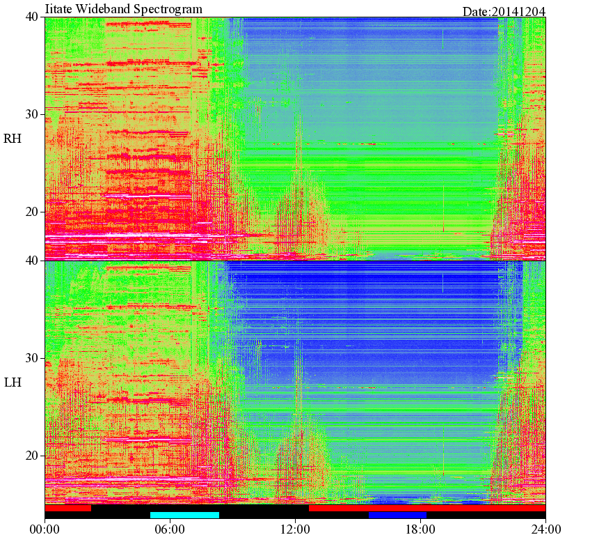The width and height of the screenshot is (590, 535).
Task: Click the Iitate Wideband Spectrogram title
Action: click(123, 8)
